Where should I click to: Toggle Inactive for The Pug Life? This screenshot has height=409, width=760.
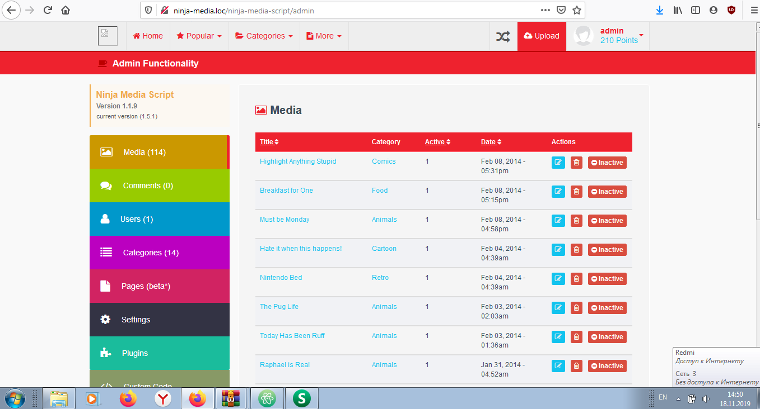[x=607, y=308]
